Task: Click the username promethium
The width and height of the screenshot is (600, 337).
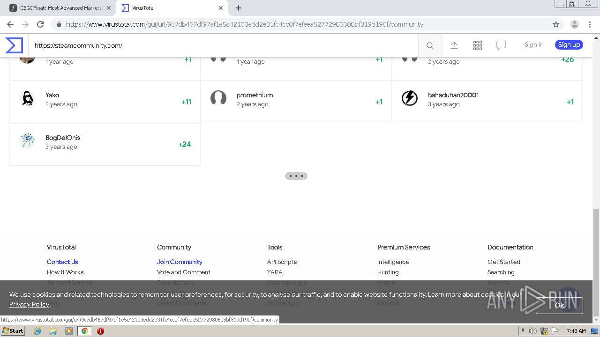Action: 255,95
